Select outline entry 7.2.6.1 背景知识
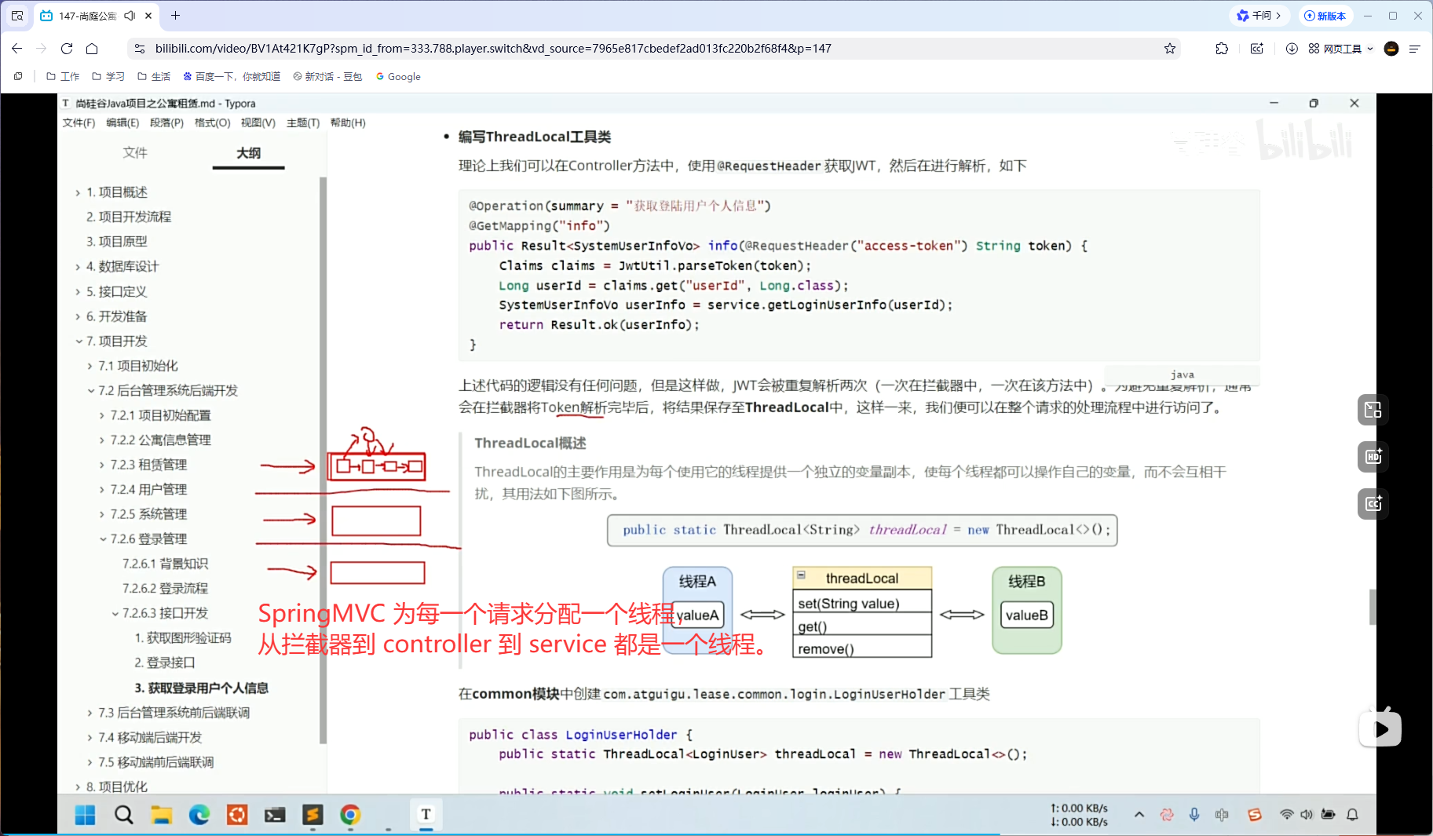The height and width of the screenshot is (836, 1433). (x=165, y=564)
